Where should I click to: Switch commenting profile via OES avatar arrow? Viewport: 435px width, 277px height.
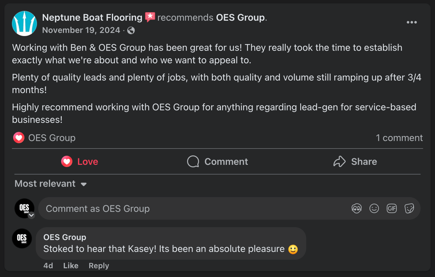tap(31, 215)
